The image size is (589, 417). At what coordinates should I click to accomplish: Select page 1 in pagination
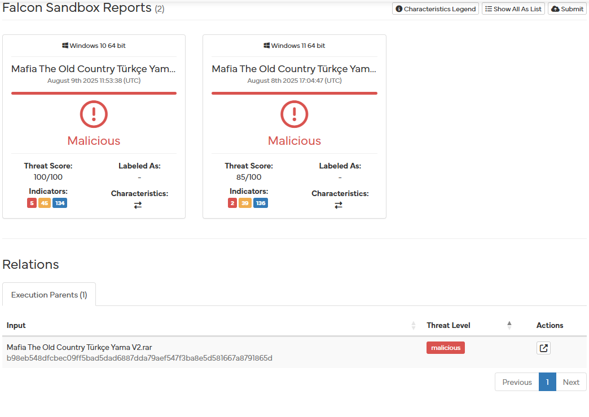click(547, 382)
